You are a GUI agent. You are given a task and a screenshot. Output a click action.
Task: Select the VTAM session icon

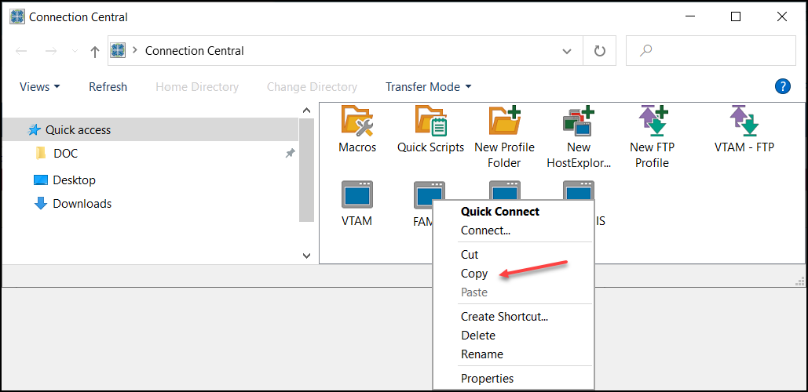[x=357, y=194]
